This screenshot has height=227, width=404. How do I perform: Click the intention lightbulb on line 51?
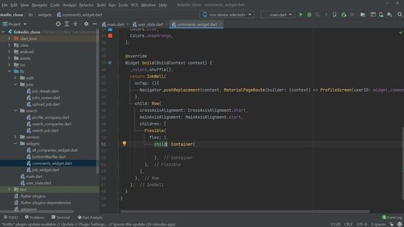pyautogui.click(x=124, y=143)
